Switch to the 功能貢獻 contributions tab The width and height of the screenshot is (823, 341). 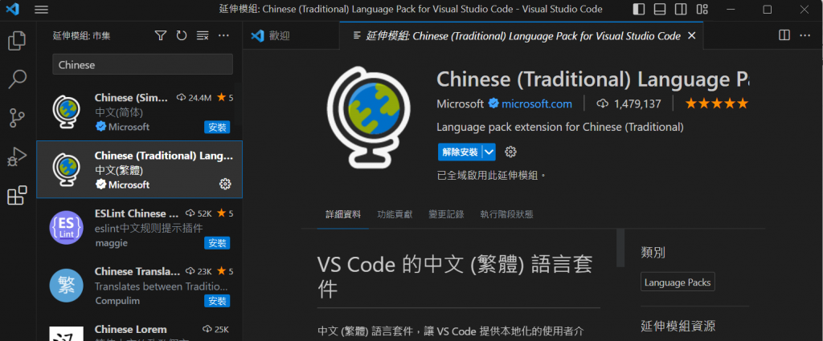pos(395,214)
